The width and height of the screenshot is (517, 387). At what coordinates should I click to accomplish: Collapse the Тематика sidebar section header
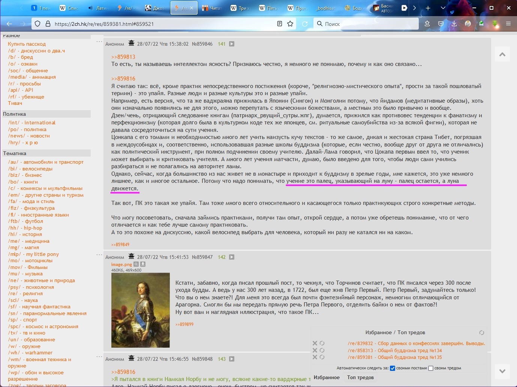46,153
